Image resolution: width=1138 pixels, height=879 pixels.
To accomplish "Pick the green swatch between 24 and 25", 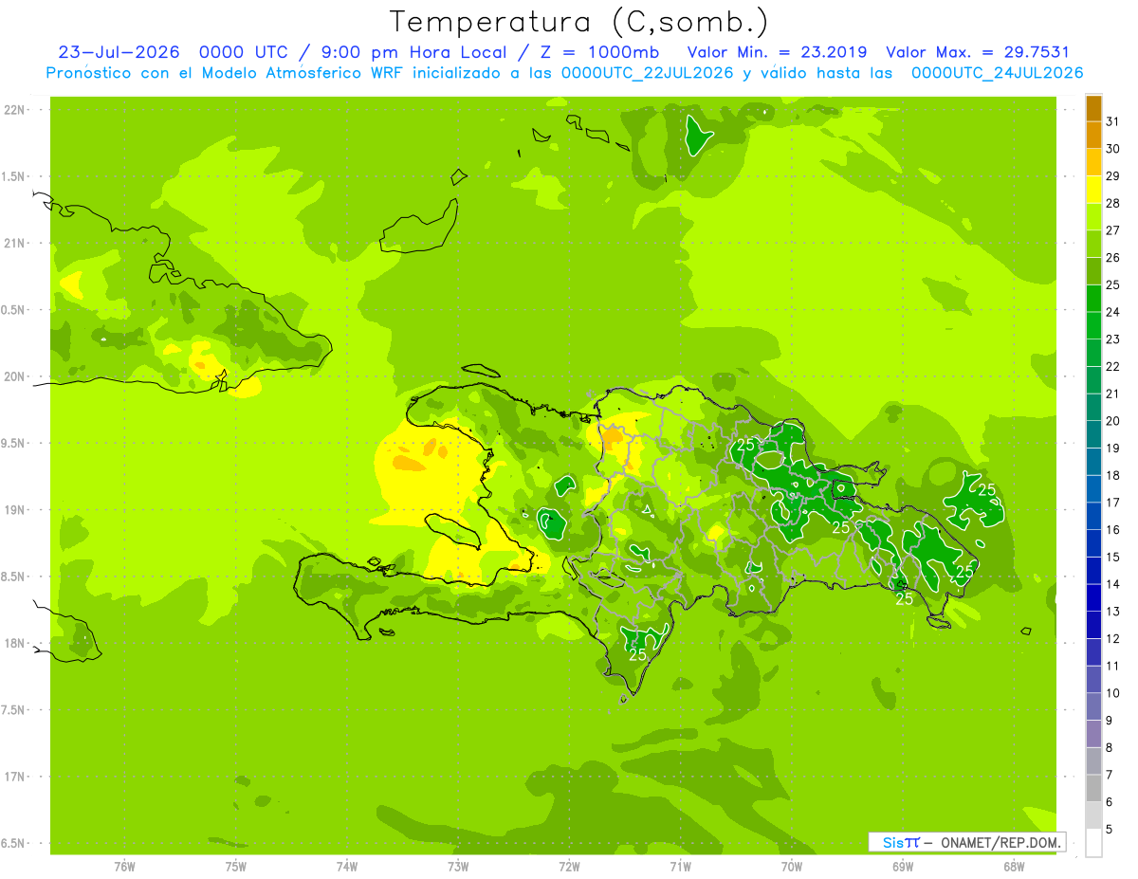I will coord(1093,299).
